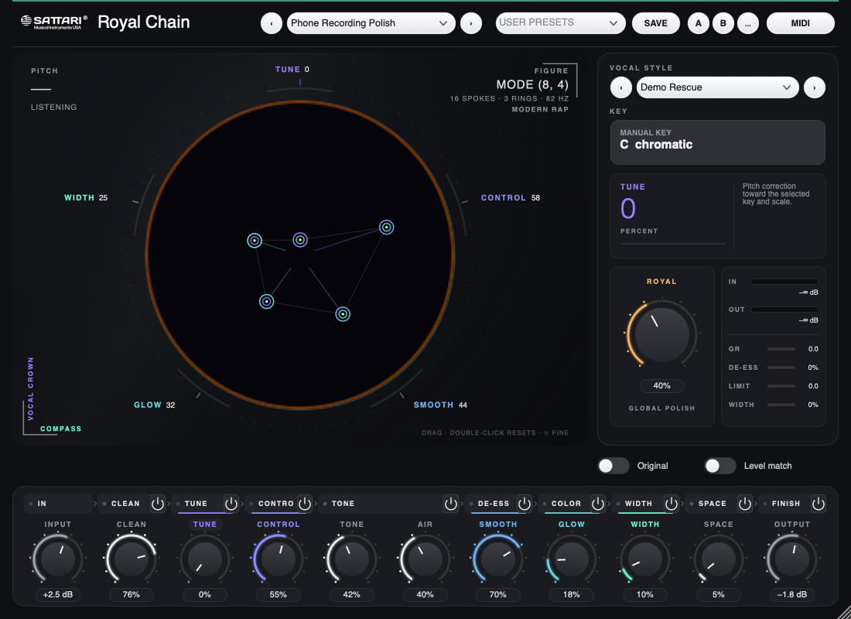This screenshot has height=619, width=851.
Task: Select the IN module tab
Action: 58,504
